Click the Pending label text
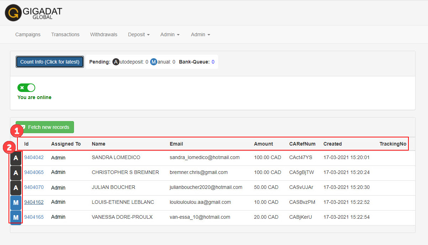The height and width of the screenshot is (245, 428). coord(100,62)
